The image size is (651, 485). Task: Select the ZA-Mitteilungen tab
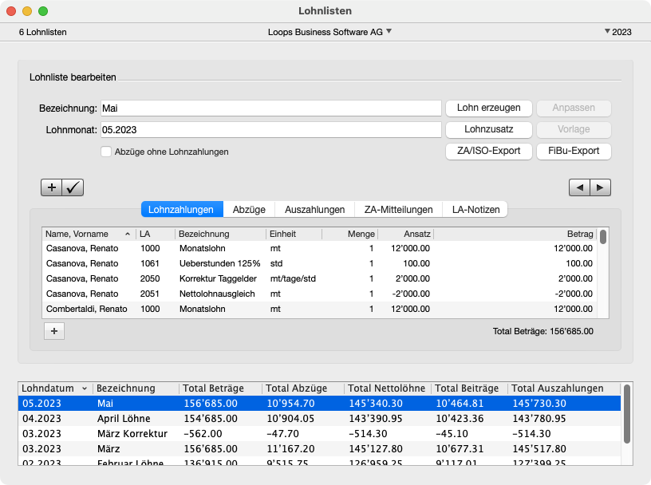[x=398, y=210]
